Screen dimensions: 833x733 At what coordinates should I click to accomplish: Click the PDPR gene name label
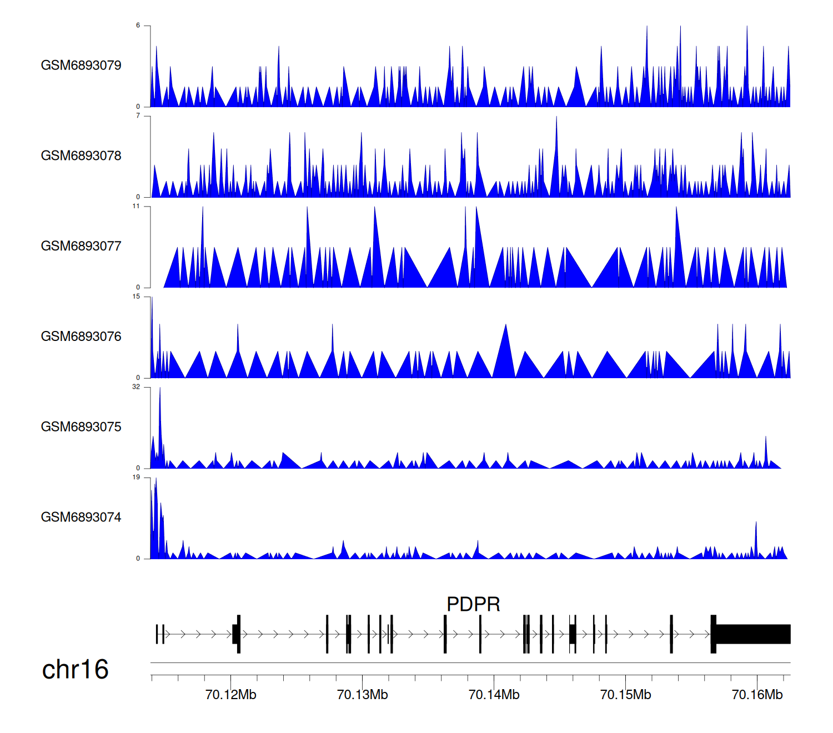[x=473, y=604]
